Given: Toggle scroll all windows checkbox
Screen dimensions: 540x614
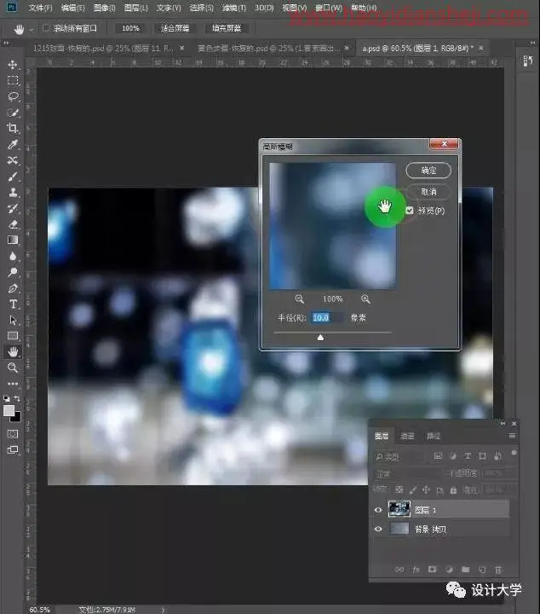Looking at the screenshot, I should [x=46, y=28].
